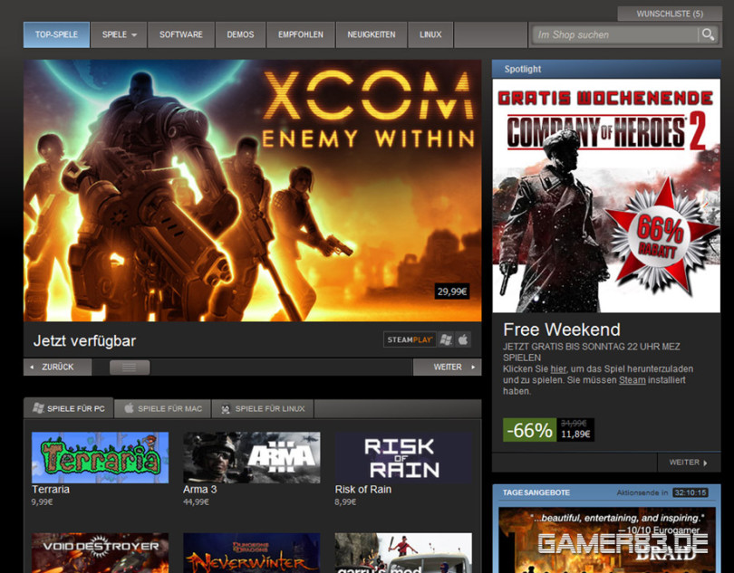
Task: Select the Empfohlen nav item
Action: 301,34
